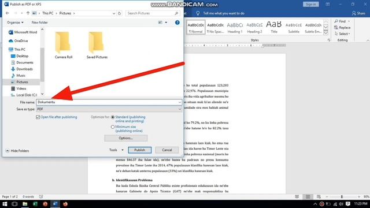
Task: Select This PC in navigation pane
Action: pos(17,49)
